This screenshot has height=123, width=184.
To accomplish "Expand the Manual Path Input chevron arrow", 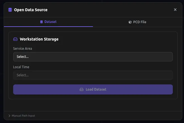I will (x=9, y=116).
